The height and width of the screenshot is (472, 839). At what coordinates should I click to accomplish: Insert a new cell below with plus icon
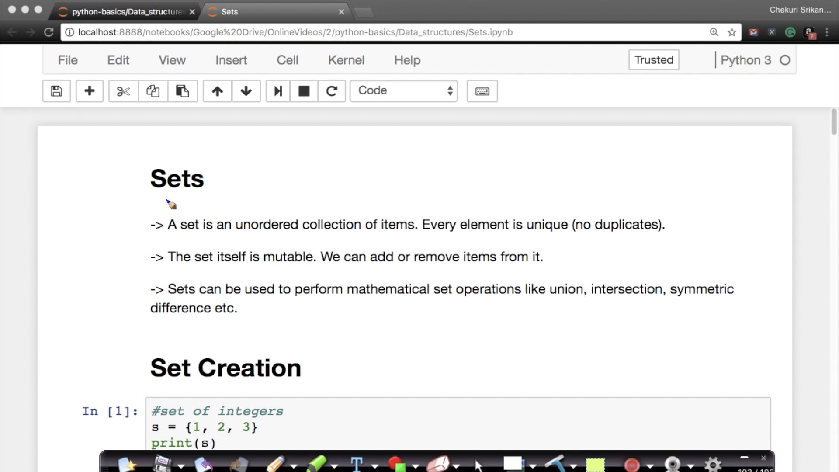(90, 91)
